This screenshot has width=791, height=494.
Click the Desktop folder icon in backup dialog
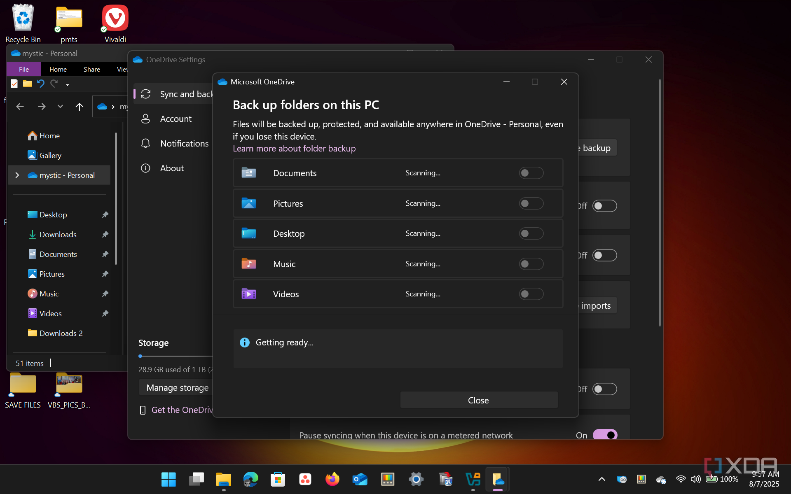point(249,233)
